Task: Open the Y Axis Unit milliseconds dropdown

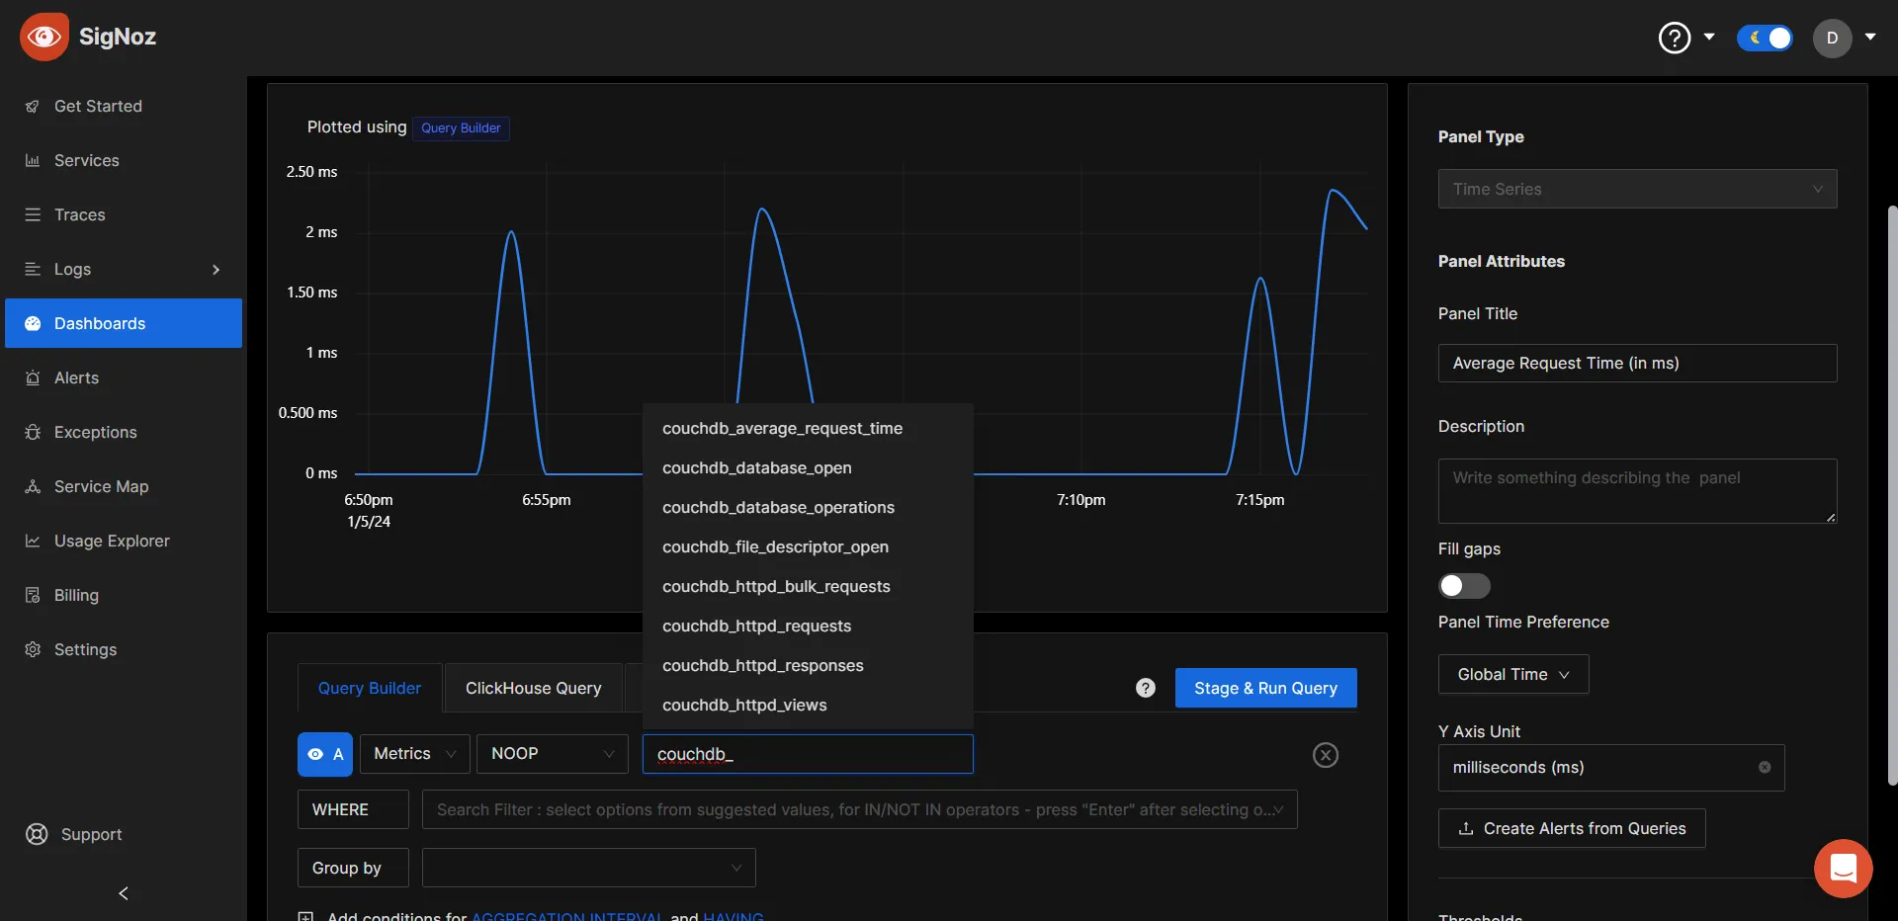Action: pyautogui.click(x=1611, y=768)
